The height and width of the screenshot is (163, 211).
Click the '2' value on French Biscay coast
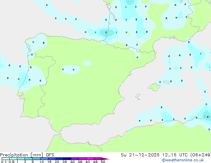pyautogui.click(x=106, y=32)
